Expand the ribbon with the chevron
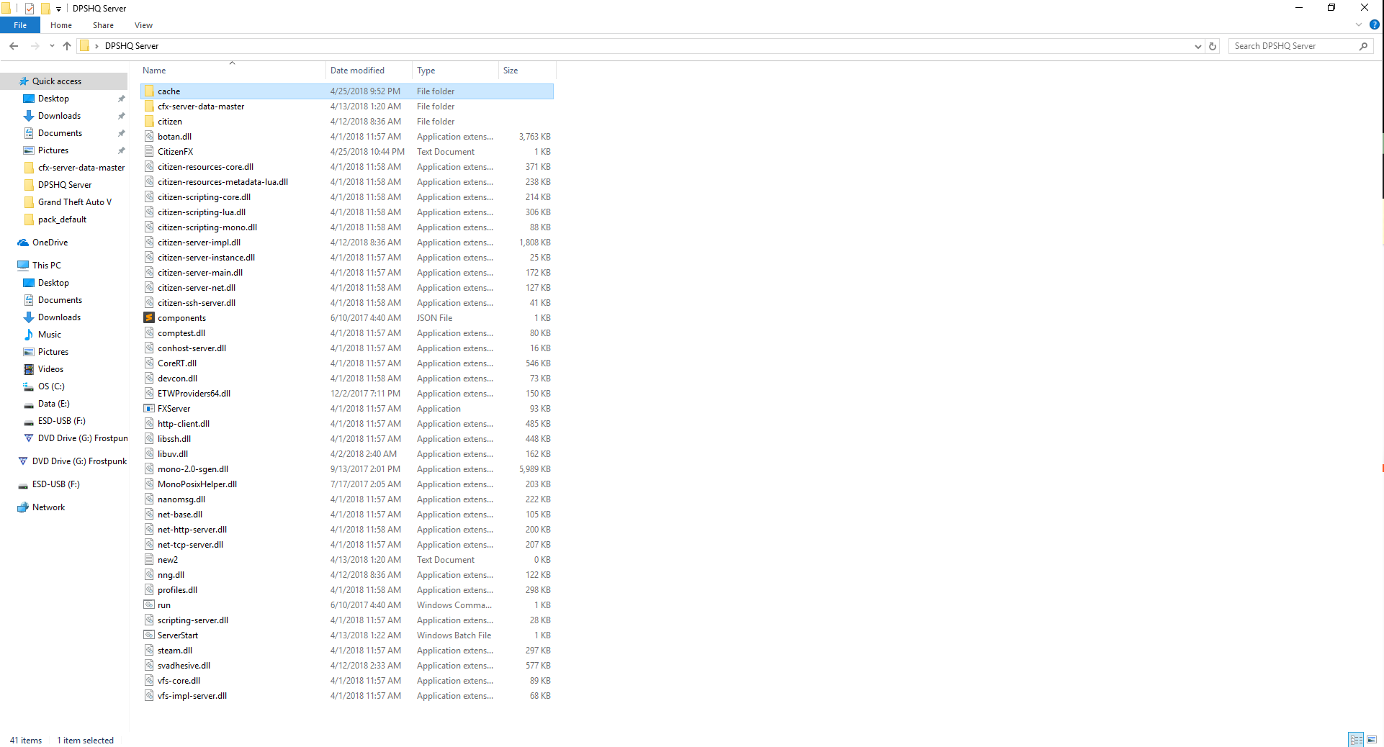 point(1359,24)
